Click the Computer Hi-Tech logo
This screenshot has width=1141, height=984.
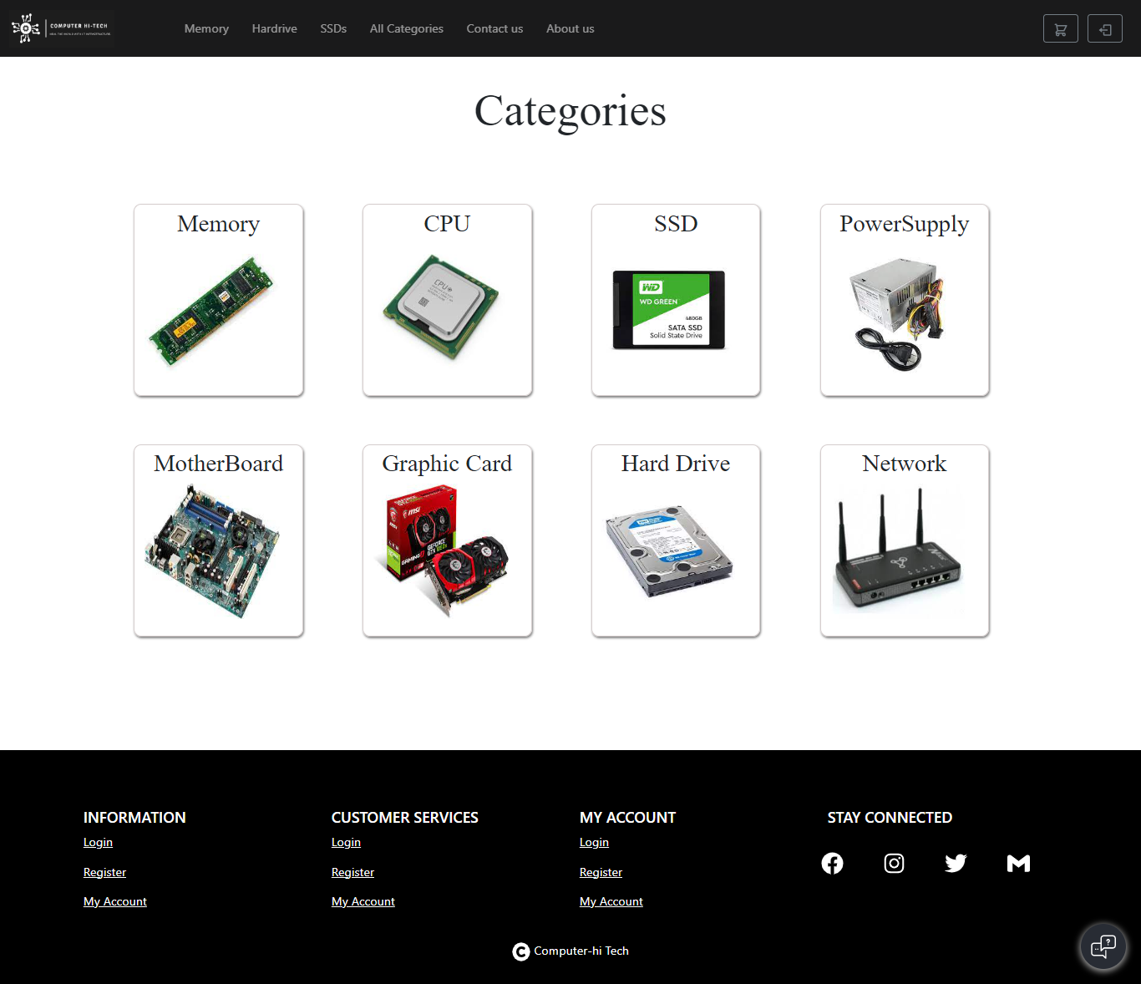tap(61, 28)
